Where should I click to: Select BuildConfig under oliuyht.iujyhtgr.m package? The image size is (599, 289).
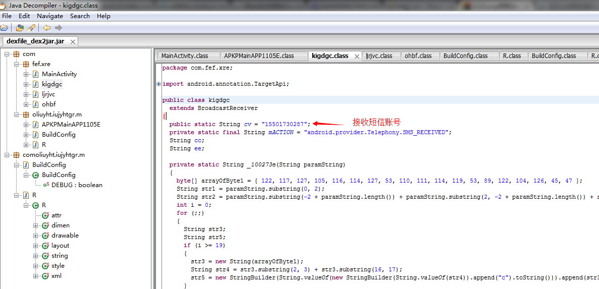point(59,135)
